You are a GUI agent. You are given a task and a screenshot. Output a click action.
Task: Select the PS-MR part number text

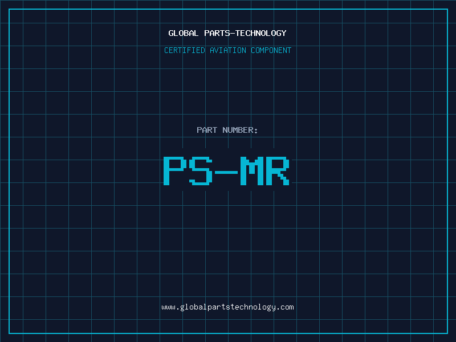(x=226, y=170)
